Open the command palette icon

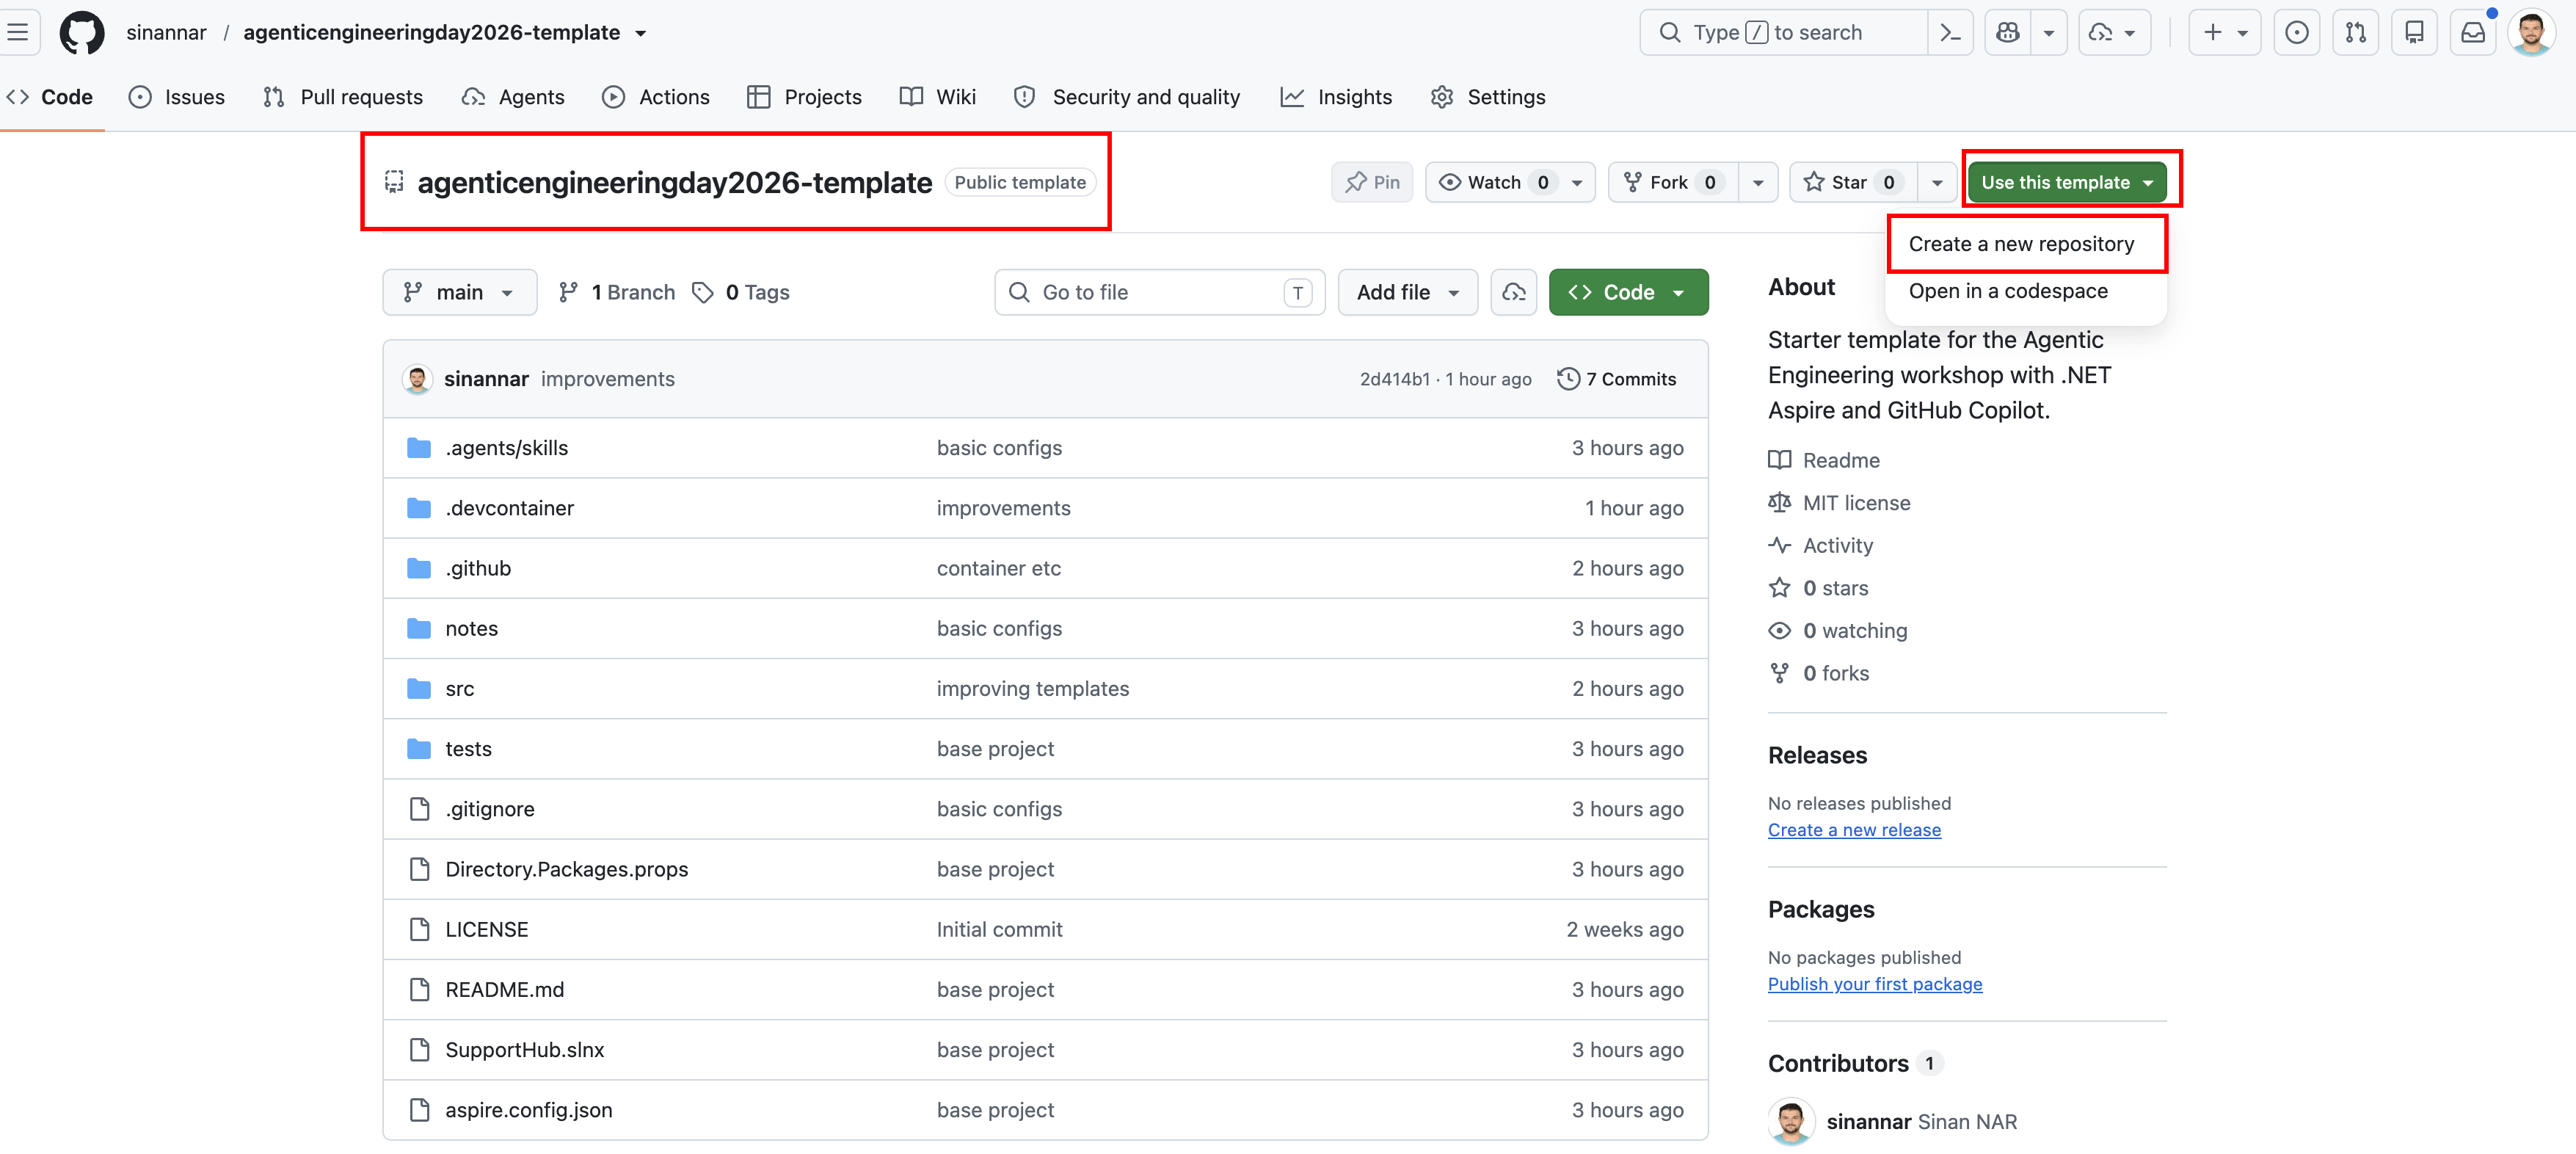point(1950,32)
